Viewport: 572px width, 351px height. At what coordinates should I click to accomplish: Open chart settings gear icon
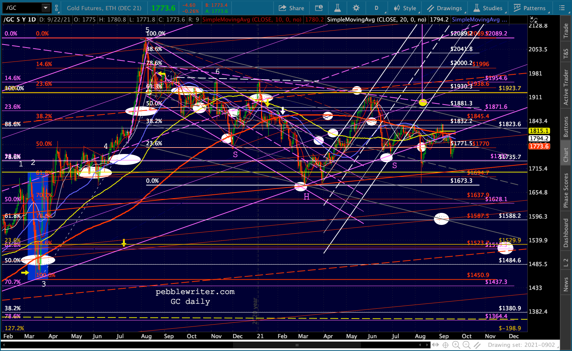coord(356,8)
